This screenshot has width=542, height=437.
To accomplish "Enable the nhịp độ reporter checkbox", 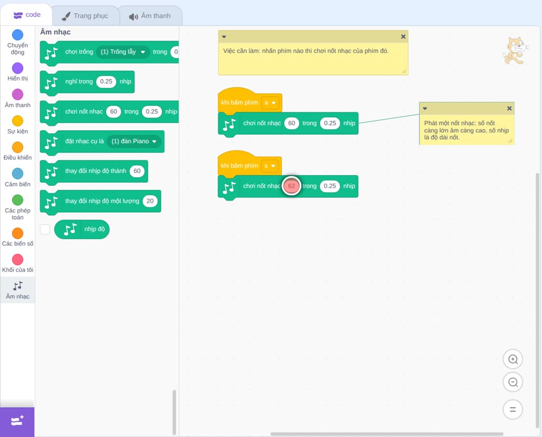I will (x=45, y=229).
